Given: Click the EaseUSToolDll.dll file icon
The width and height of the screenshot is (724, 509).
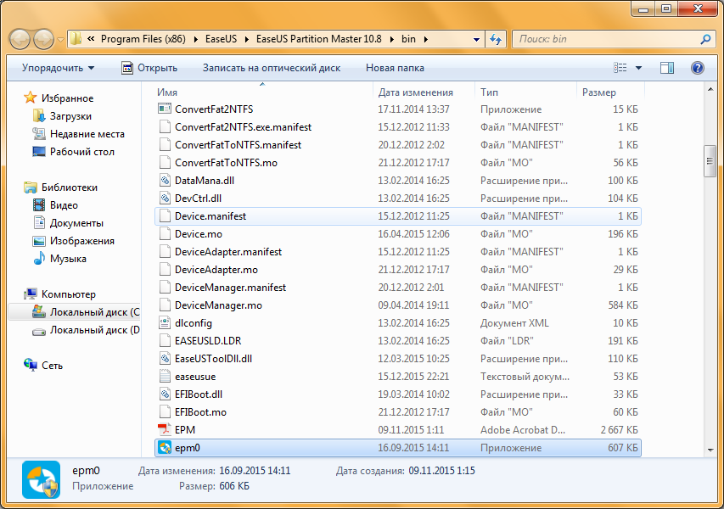Looking at the screenshot, I should pos(165,359).
